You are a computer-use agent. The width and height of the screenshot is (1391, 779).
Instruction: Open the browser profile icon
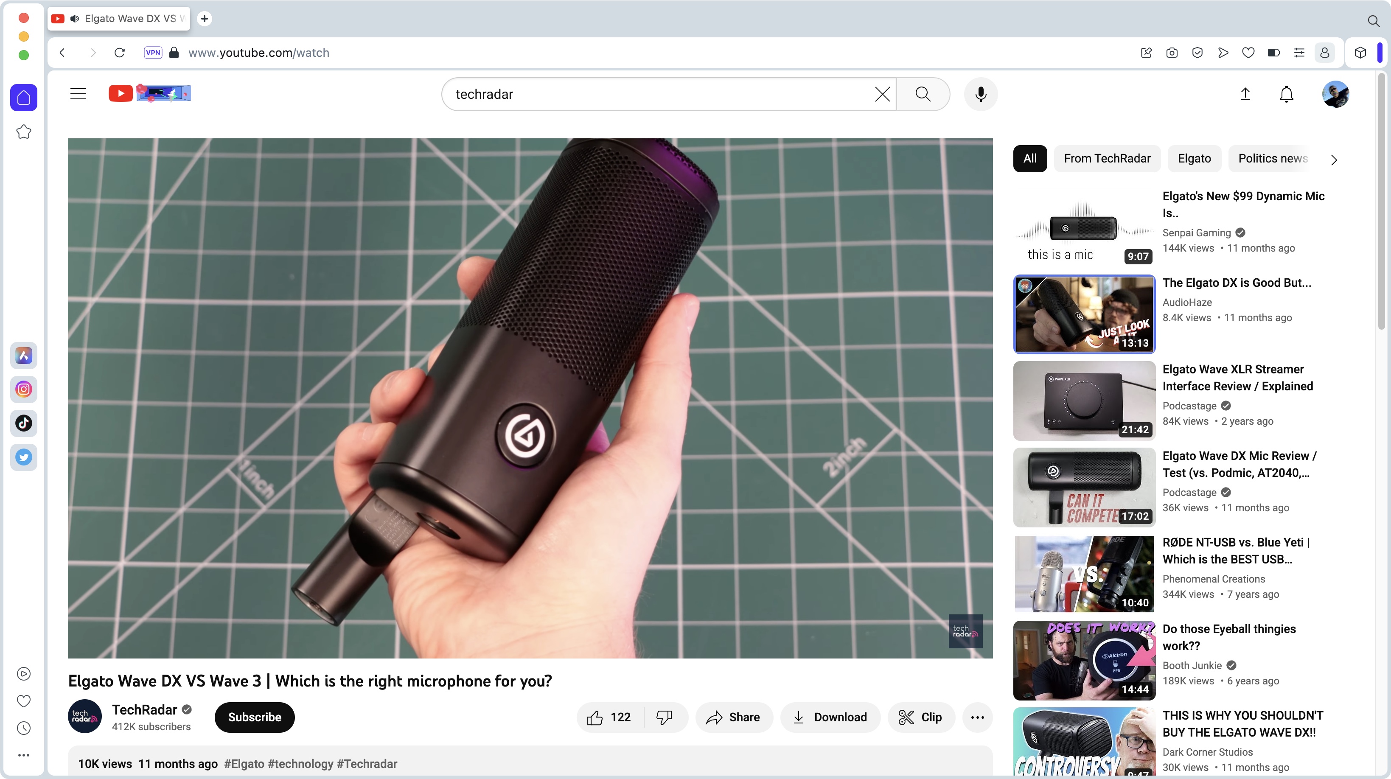[1324, 52]
